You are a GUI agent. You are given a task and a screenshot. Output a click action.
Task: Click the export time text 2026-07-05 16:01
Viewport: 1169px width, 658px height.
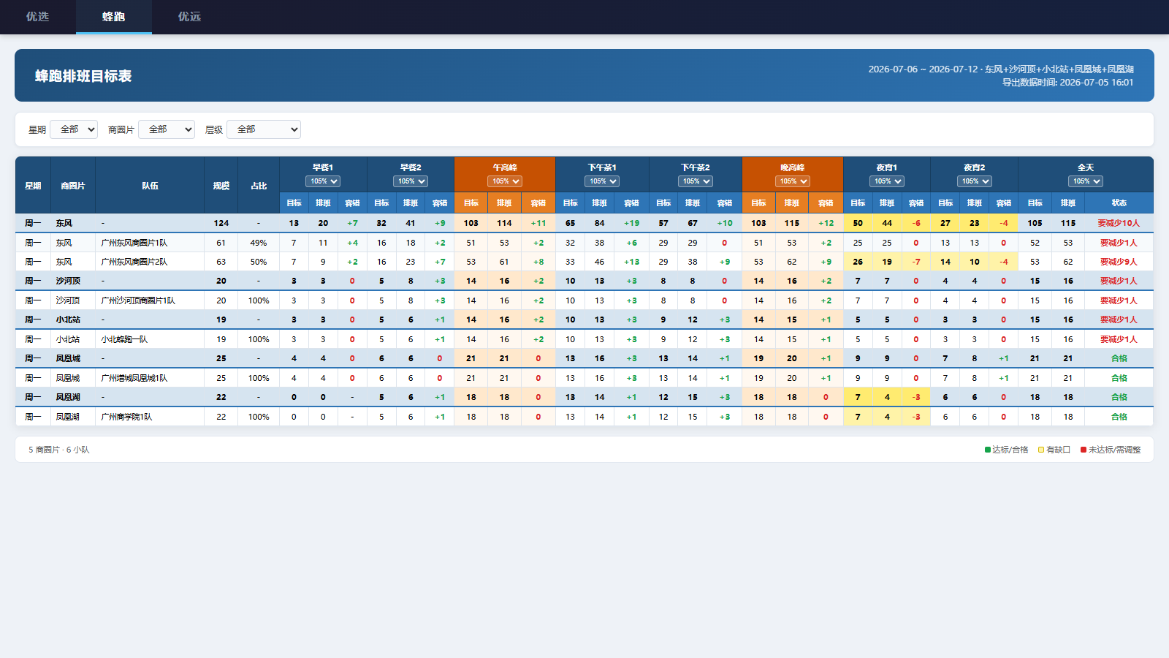pos(1097,83)
